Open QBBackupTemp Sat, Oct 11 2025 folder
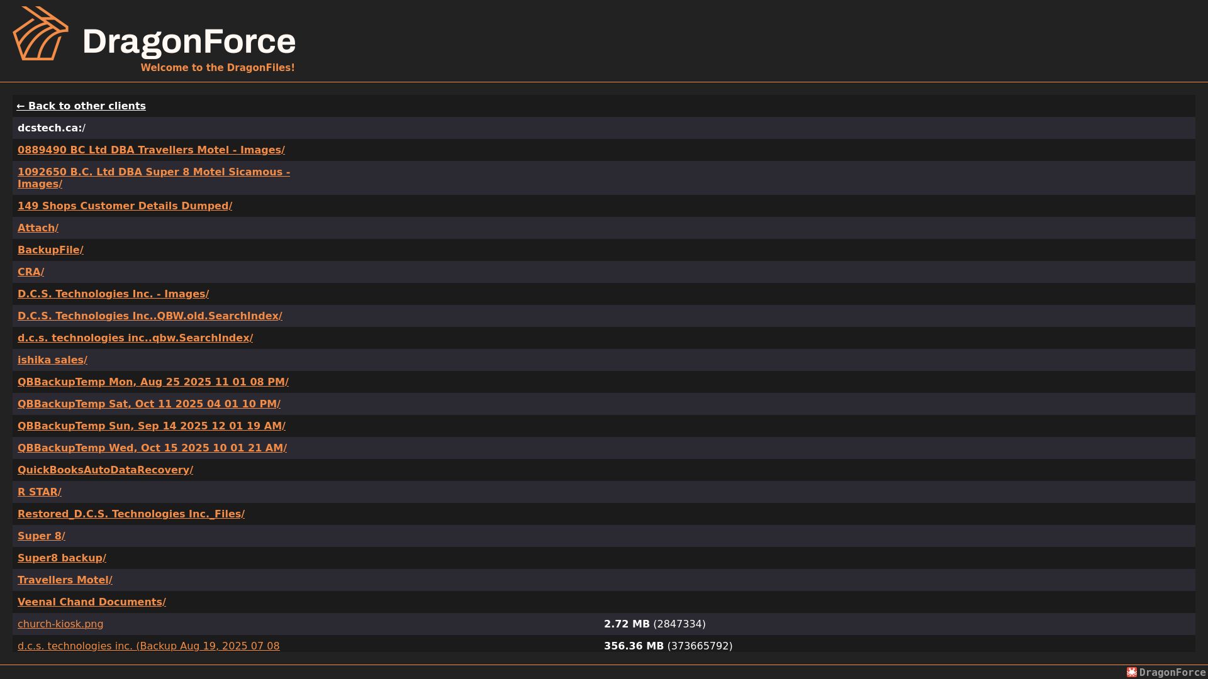 tap(149, 404)
